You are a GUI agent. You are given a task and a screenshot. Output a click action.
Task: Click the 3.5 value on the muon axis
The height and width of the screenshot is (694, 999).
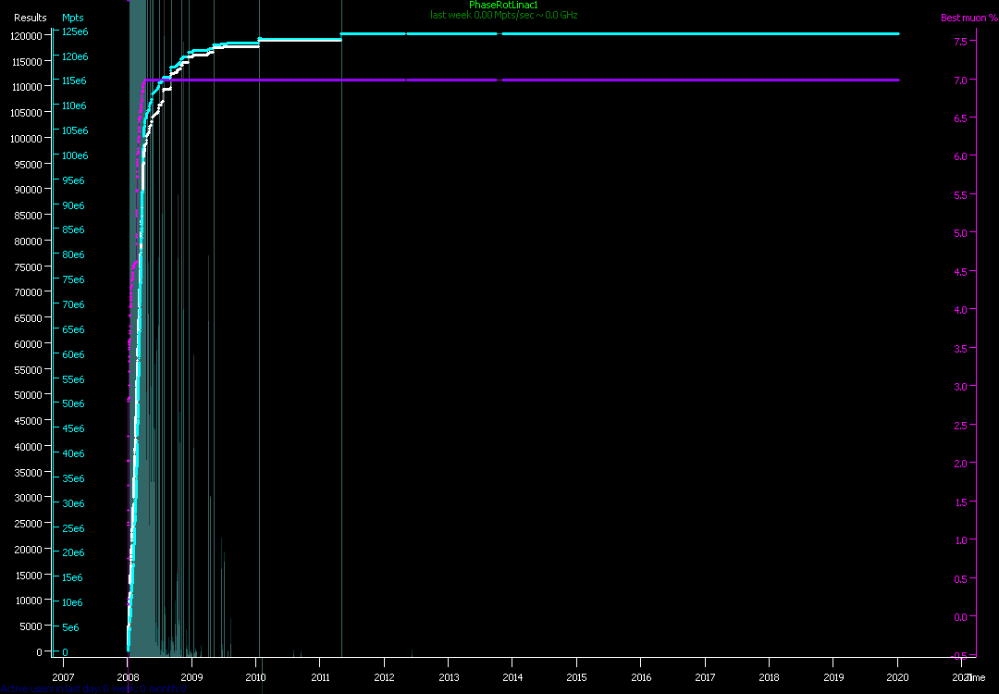[961, 349]
